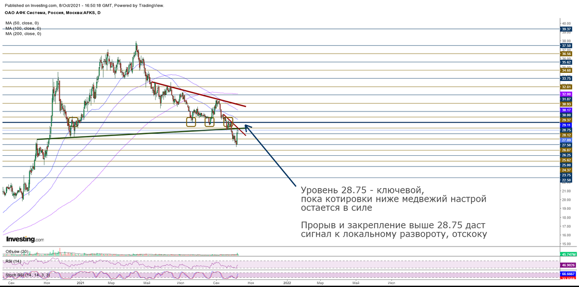Click the 26.25 price level label
Screen dimensions: 579x287
coord(566,155)
